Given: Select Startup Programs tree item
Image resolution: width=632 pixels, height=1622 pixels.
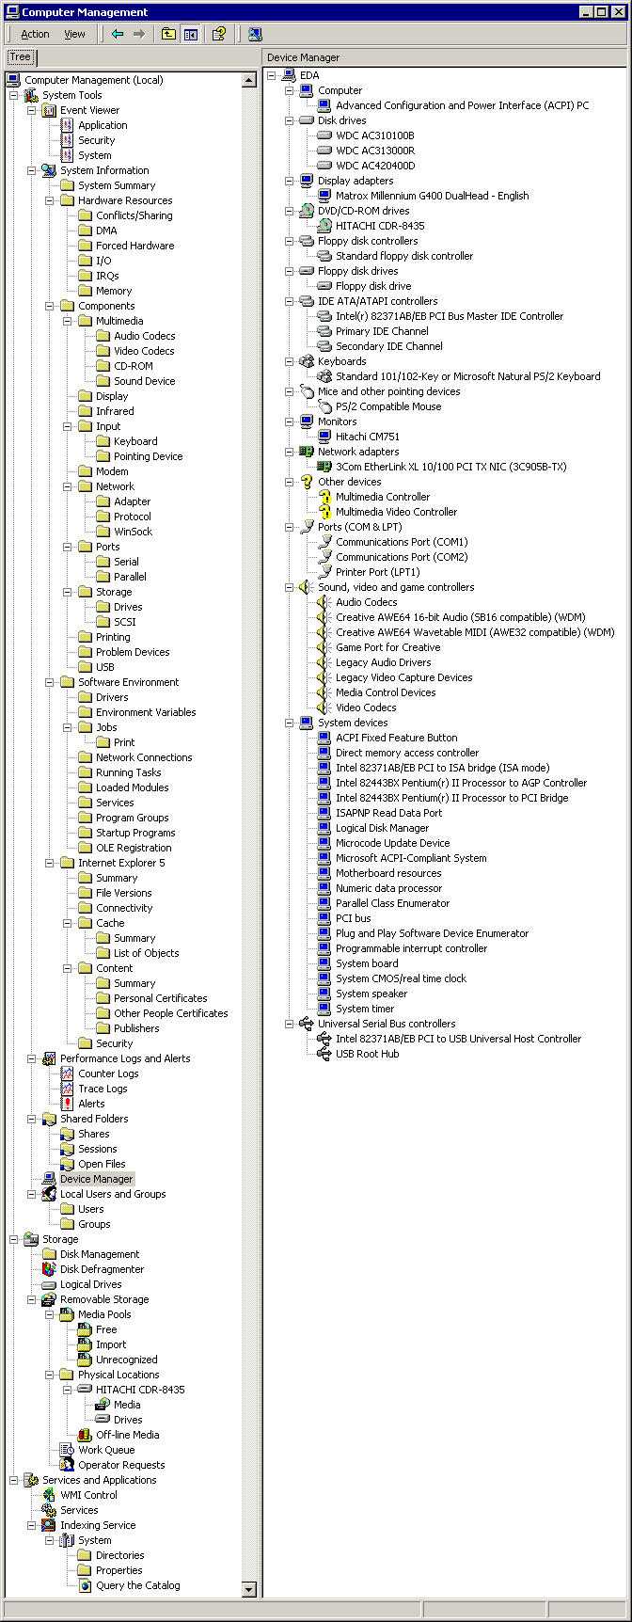Looking at the screenshot, I should (135, 833).
